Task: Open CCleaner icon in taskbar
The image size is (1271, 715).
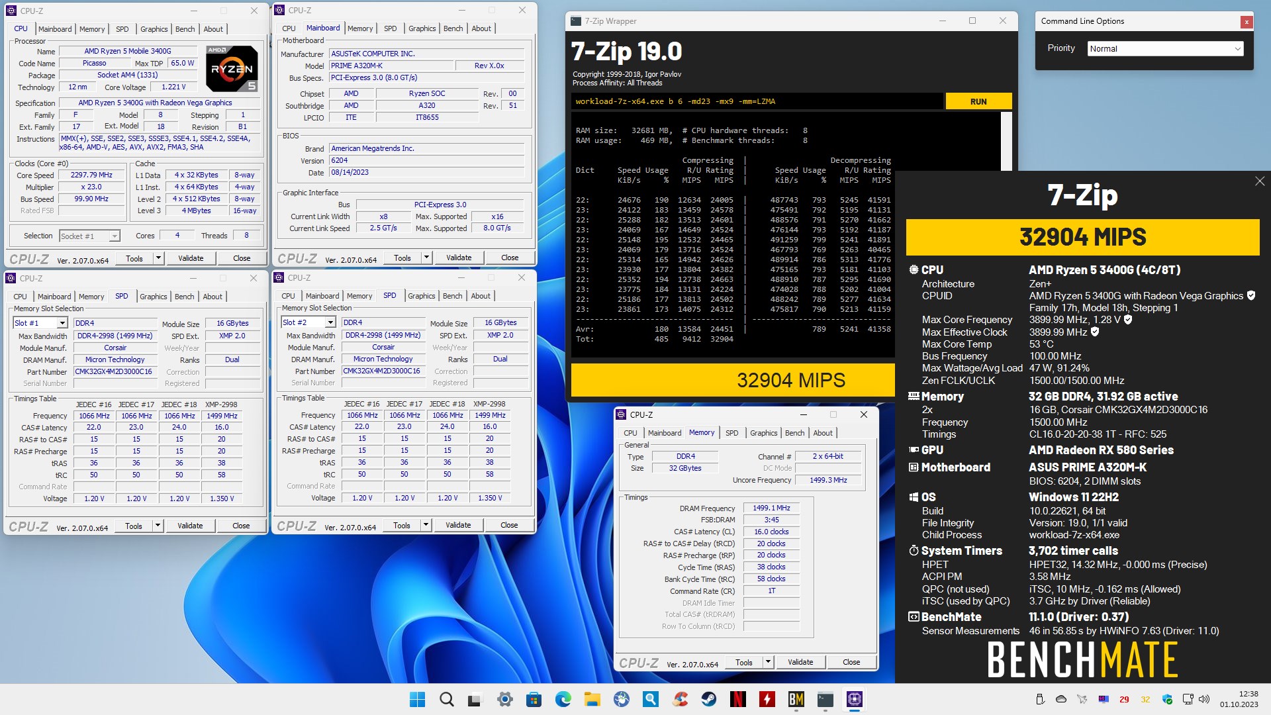Action: 679,699
